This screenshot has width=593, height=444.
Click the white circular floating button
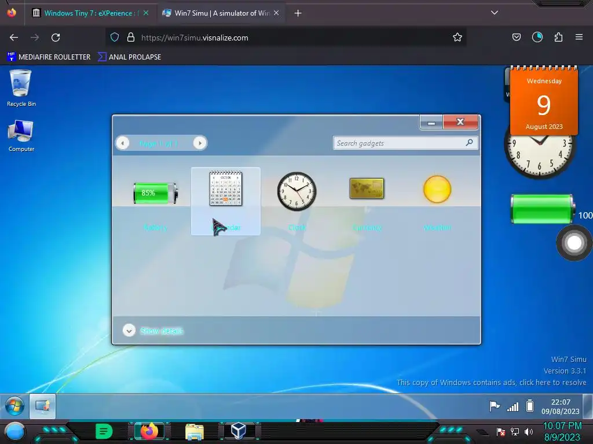[x=574, y=243]
